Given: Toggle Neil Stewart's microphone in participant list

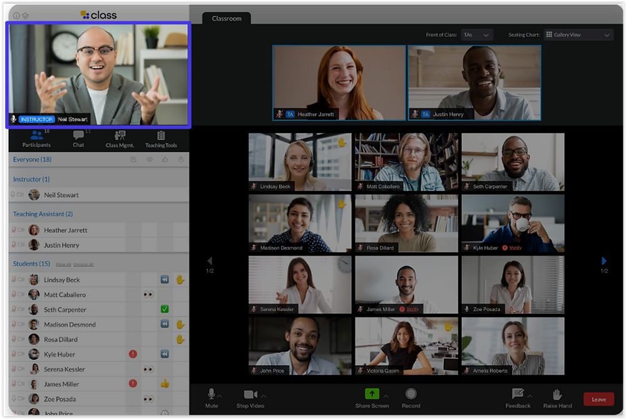Looking at the screenshot, I should click(x=13, y=195).
